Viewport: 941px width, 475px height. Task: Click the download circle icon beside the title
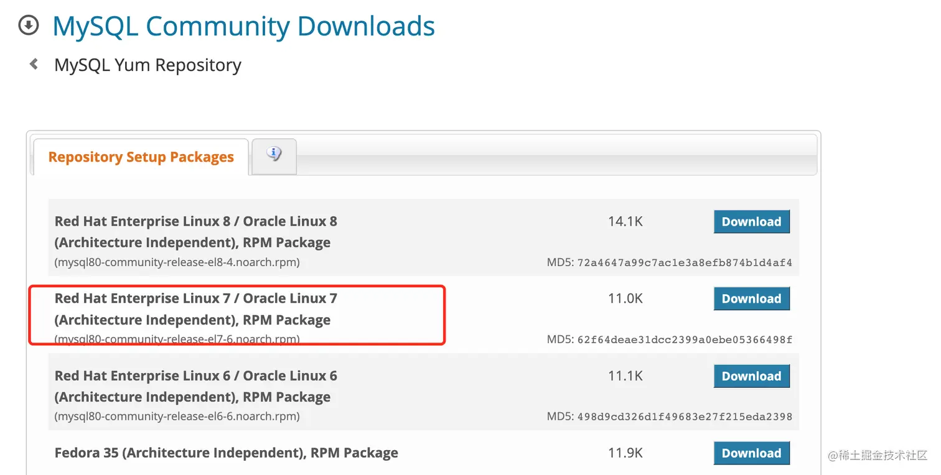coord(29,25)
